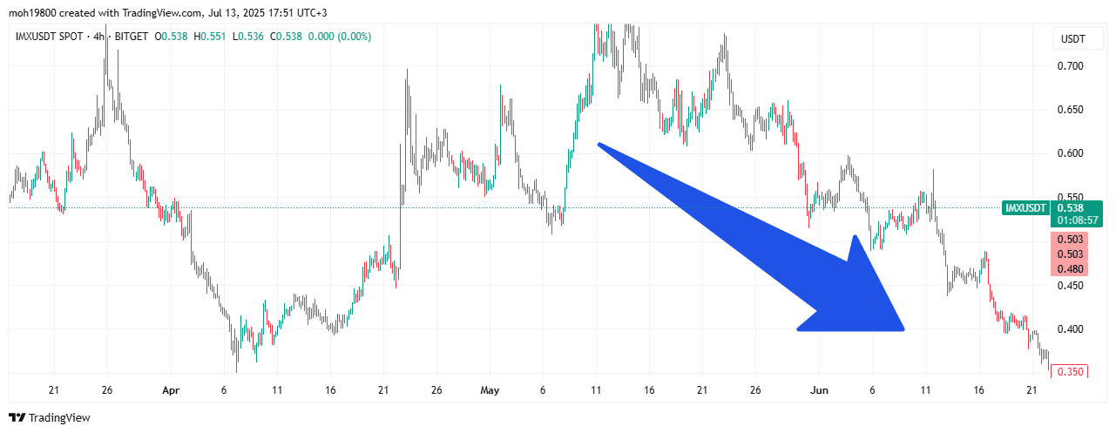Click the TradingView logo icon

(17, 417)
